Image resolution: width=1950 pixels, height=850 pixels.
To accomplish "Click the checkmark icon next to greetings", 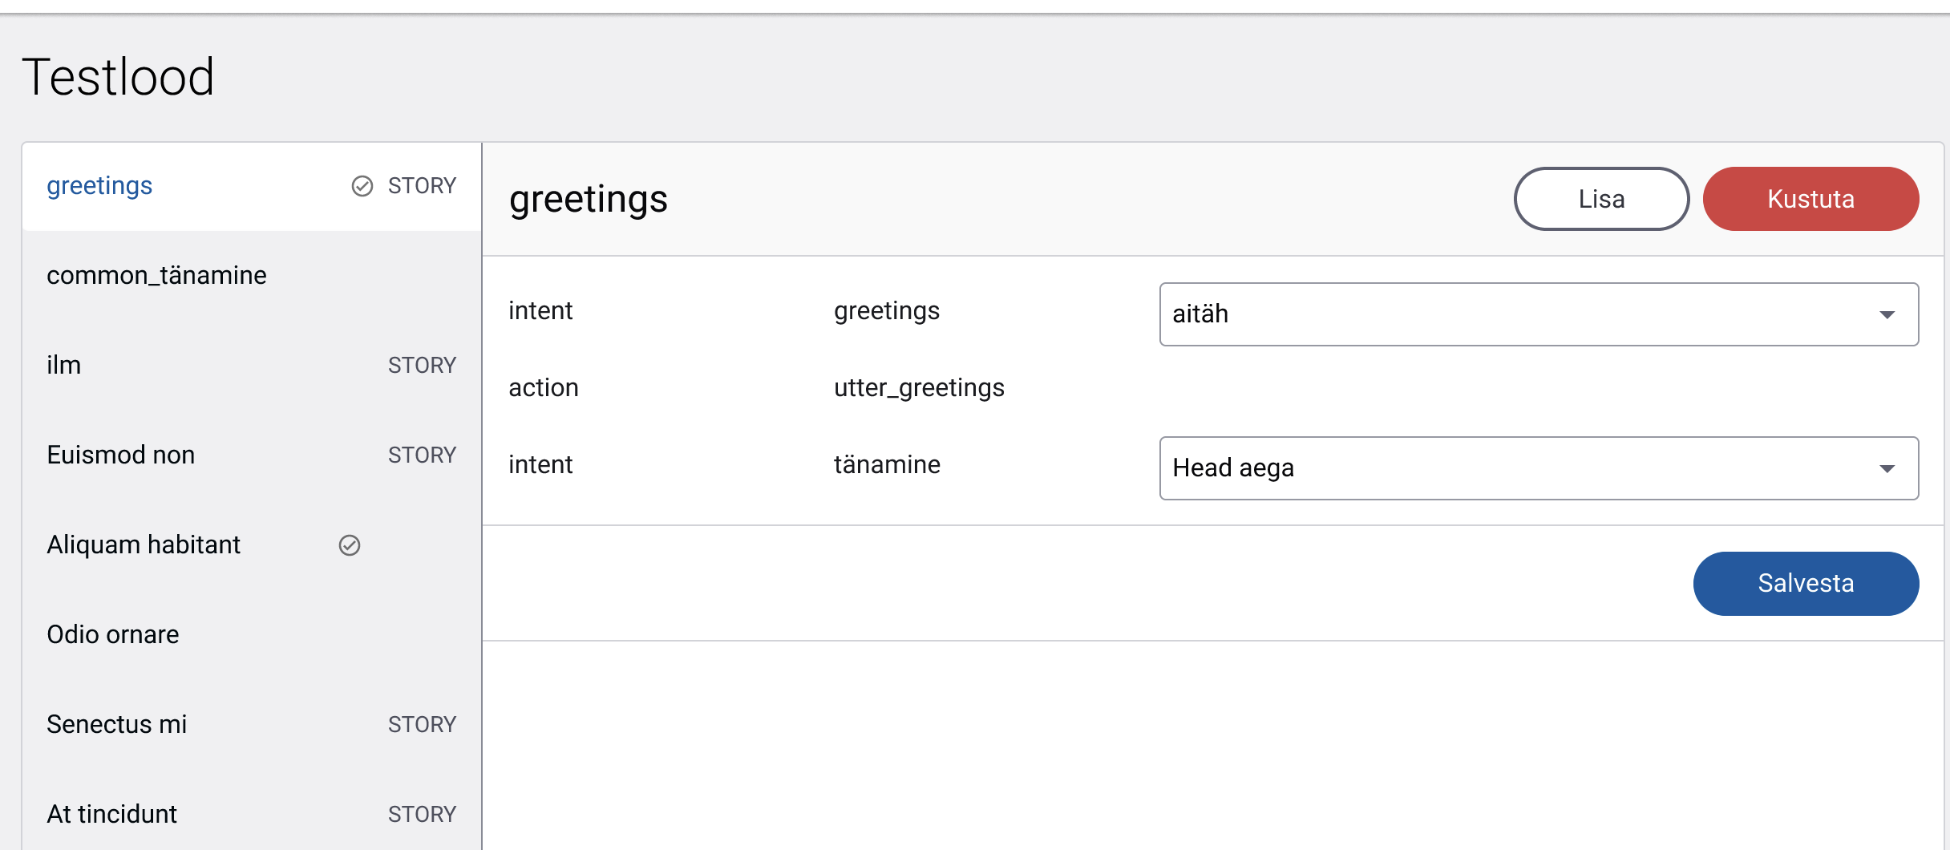I will click(x=362, y=185).
